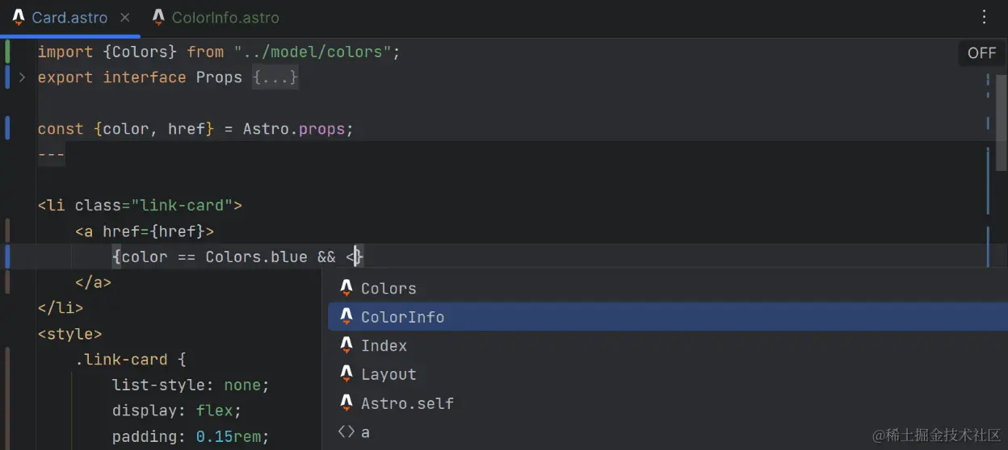Expand the collapsed {...} code block

coord(275,77)
